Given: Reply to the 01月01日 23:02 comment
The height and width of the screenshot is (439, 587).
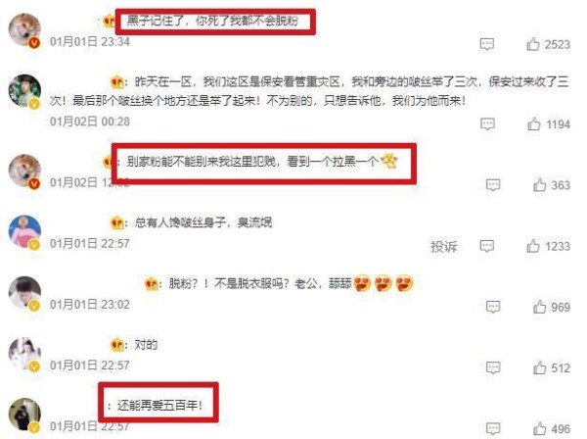Looking at the screenshot, I should coord(493,307).
